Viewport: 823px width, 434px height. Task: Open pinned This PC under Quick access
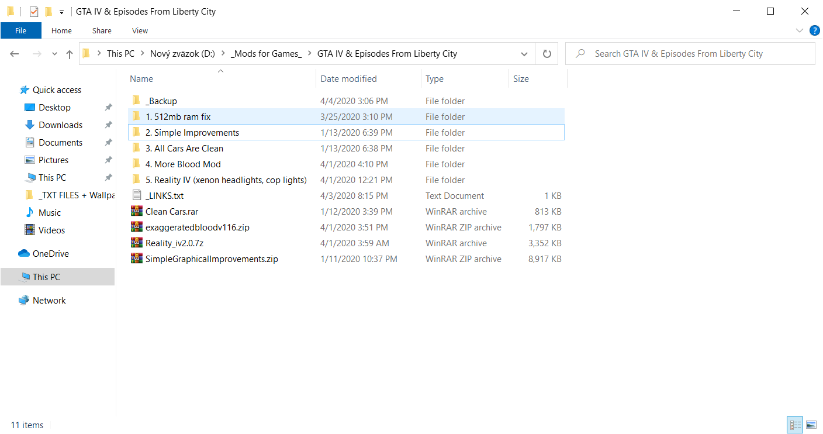[x=52, y=178]
